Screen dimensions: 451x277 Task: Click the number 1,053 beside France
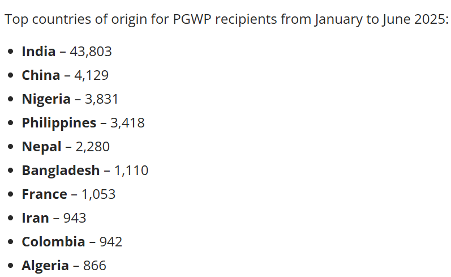(x=98, y=194)
